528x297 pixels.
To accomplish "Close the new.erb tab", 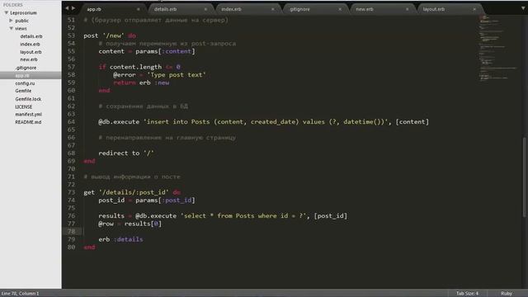I will [407, 9].
